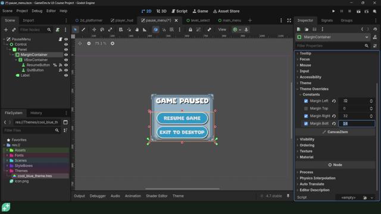Viewport: 381px width, 214px height.
Task: Switch to the level_select scene tab
Action: 198,20
